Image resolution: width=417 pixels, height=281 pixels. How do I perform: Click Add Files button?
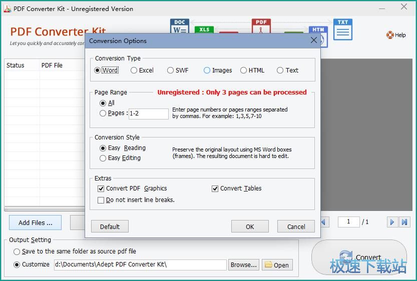36,222
